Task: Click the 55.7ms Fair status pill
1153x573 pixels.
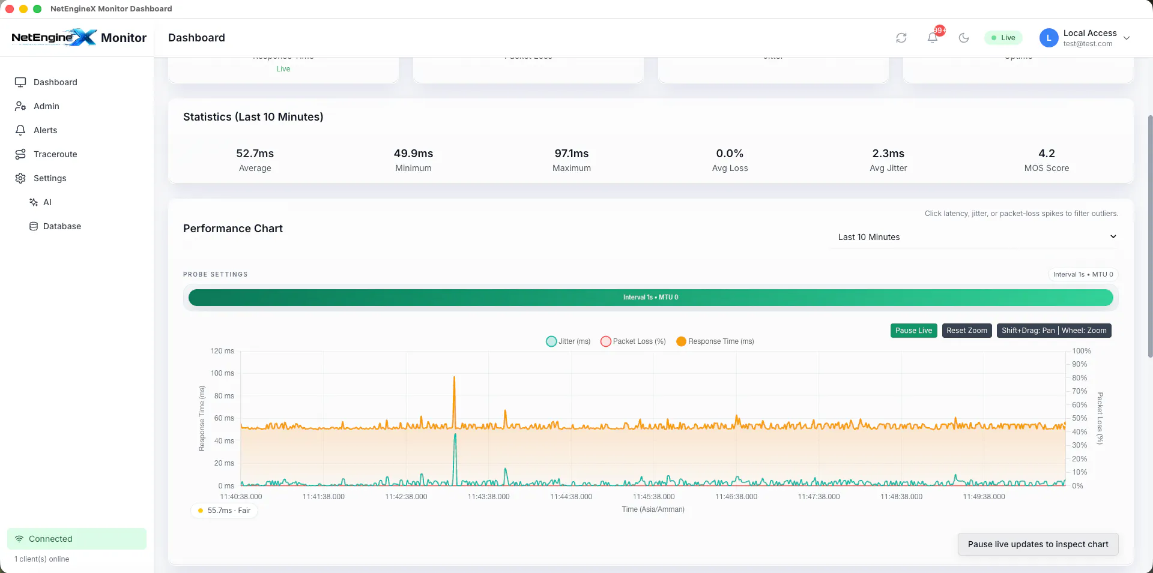Action: [224, 511]
